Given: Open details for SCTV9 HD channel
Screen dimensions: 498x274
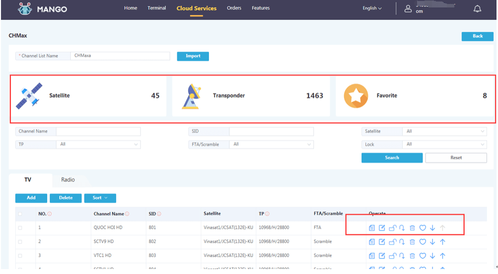Looking at the screenshot, I should pyautogui.click(x=371, y=242).
